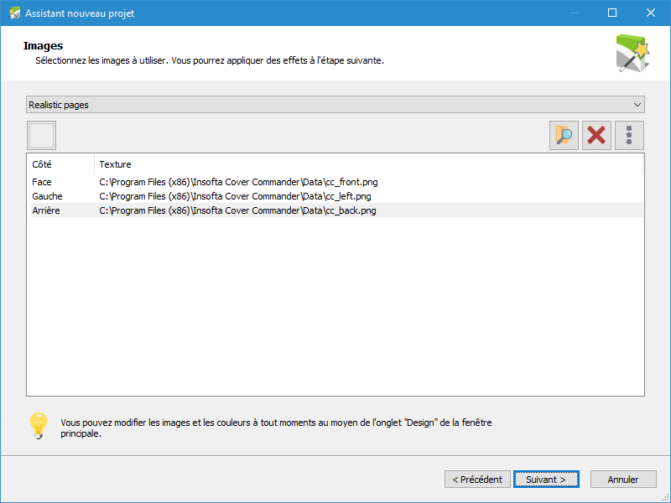Screen dimensions: 671x503
Task: Click the Côté column header
Action: pos(60,164)
